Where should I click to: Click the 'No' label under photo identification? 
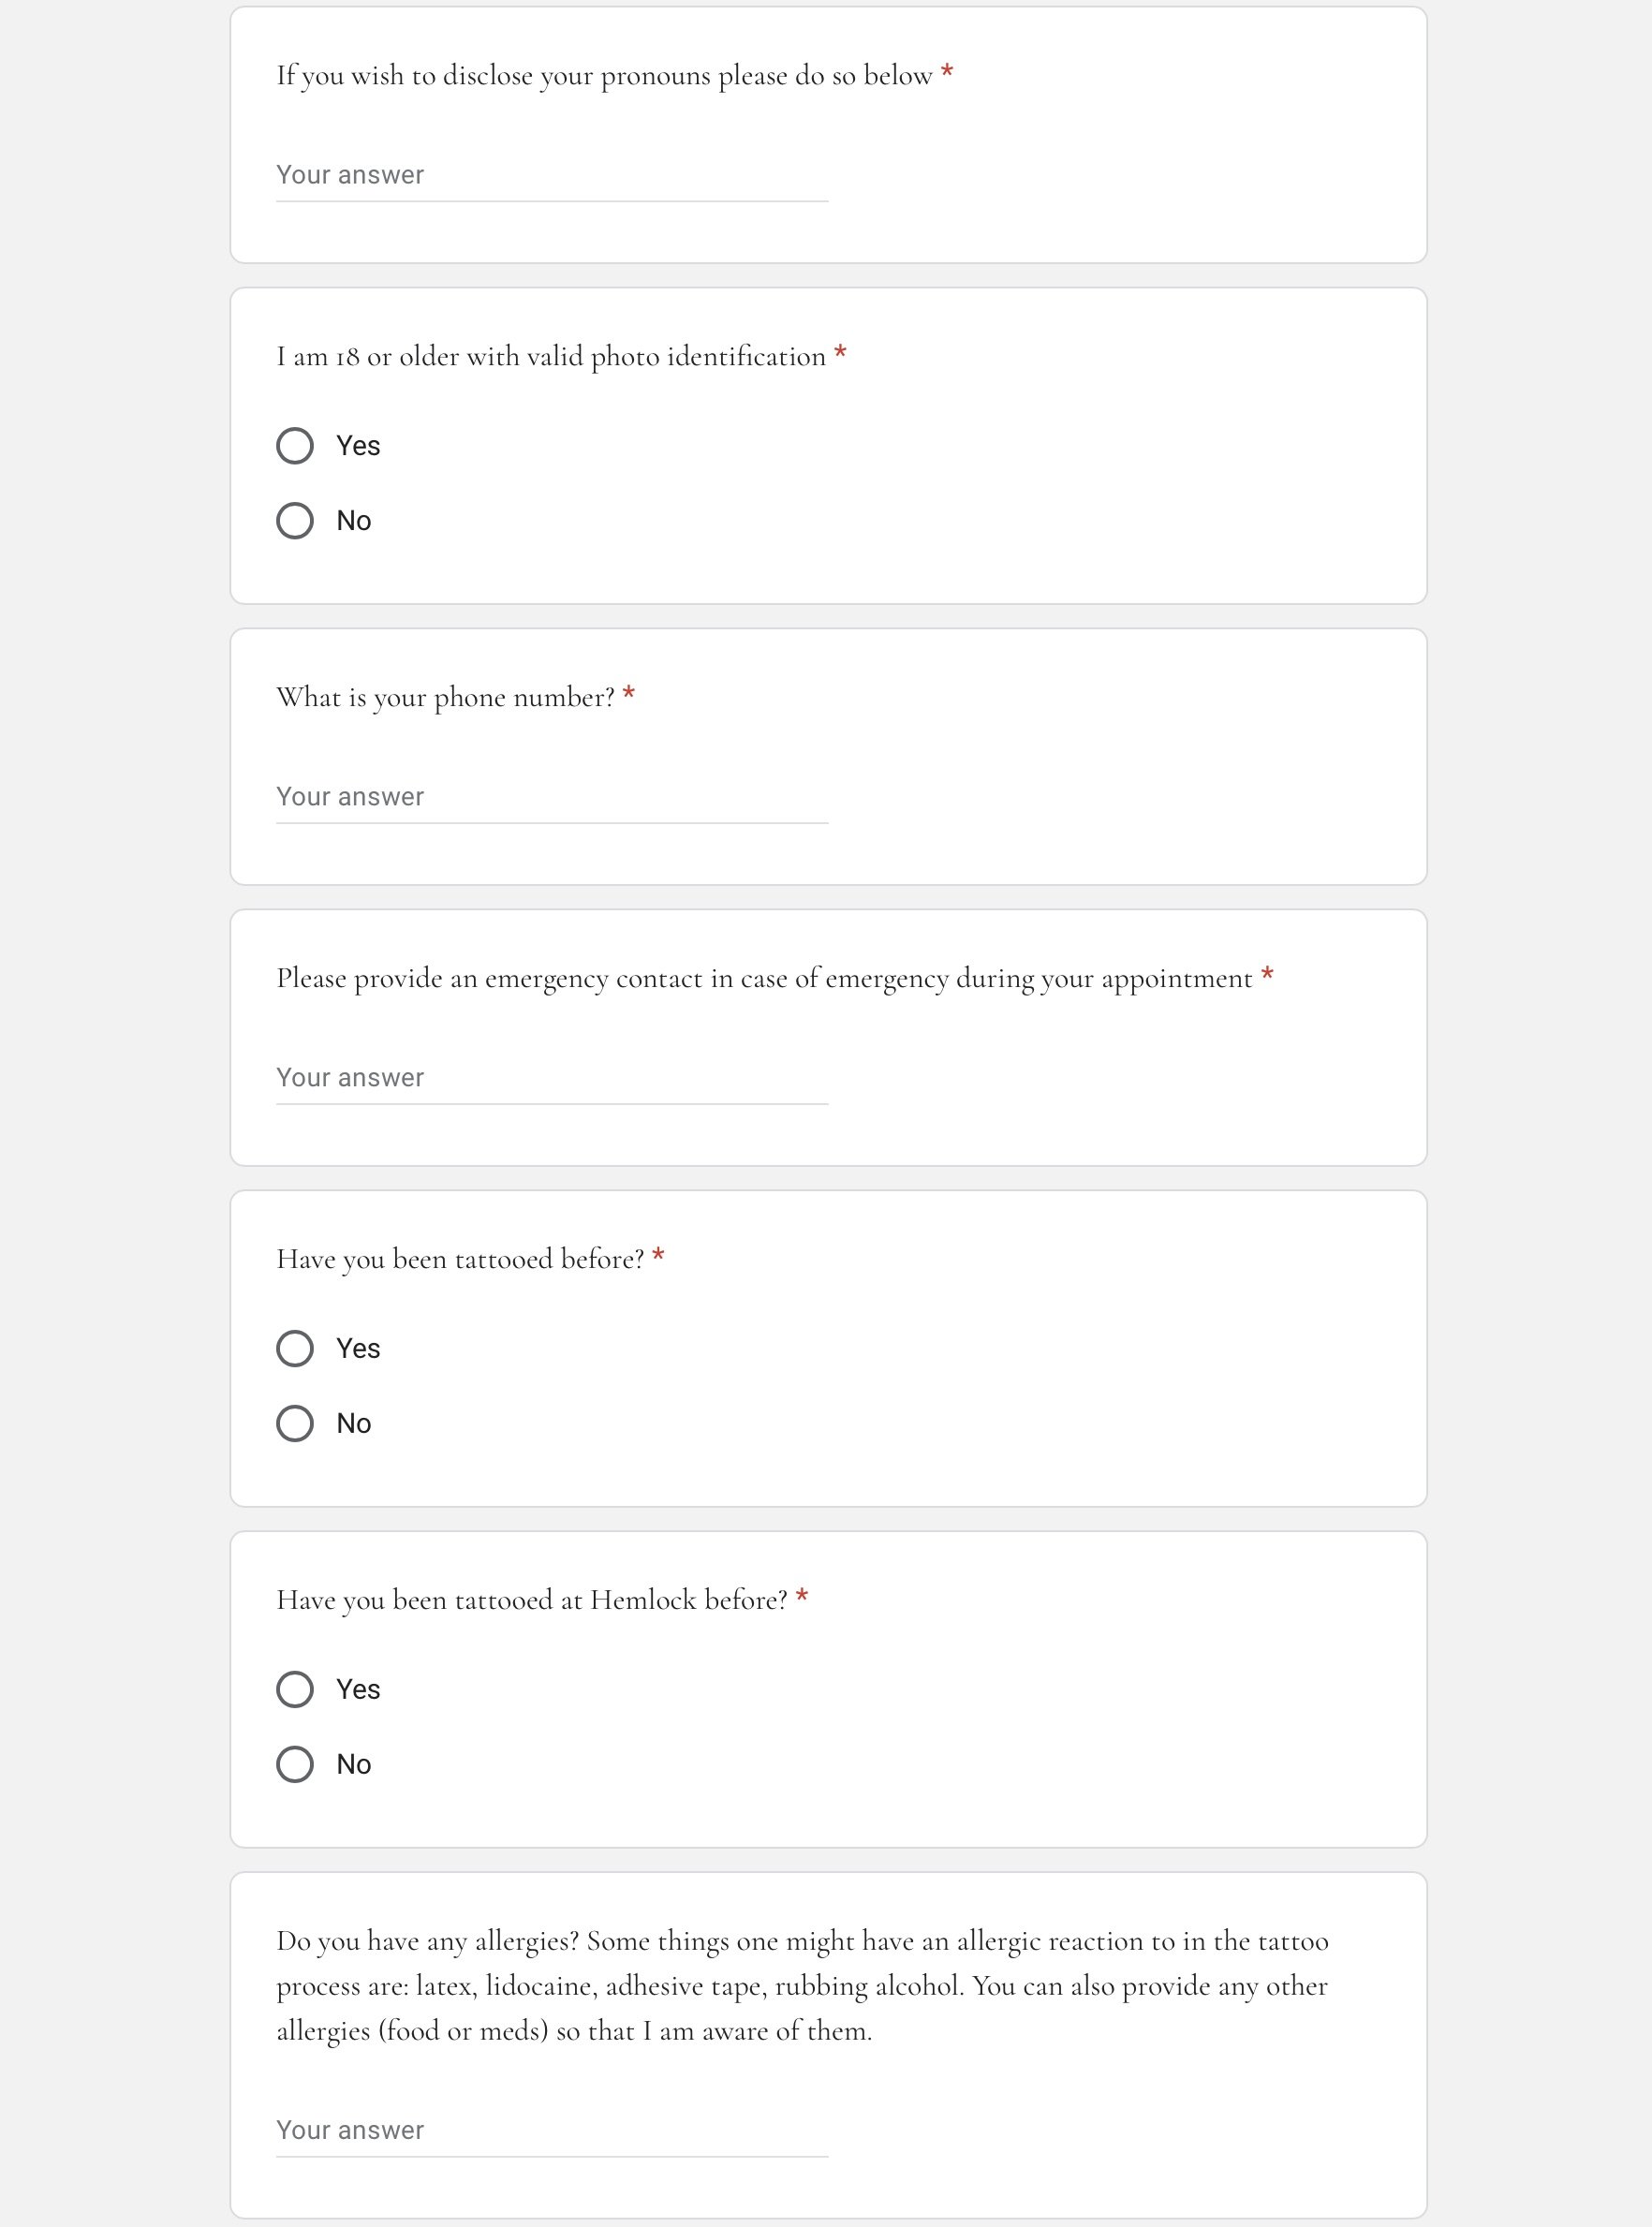click(x=354, y=521)
